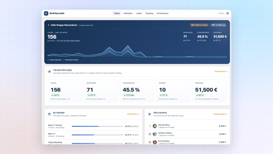Screen dimensions: 273x154
Task: Click the 6,400 € amount for Alex
Action: [222, 126]
